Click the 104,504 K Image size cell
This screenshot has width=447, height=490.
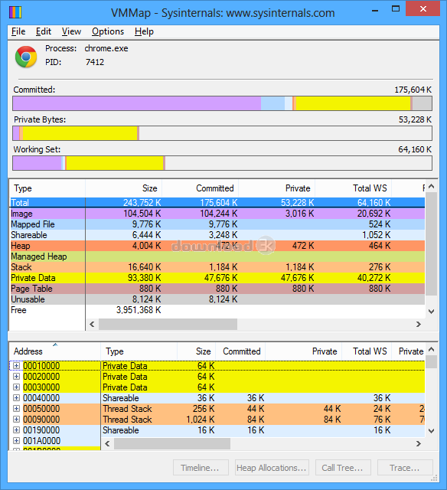pos(142,214)
